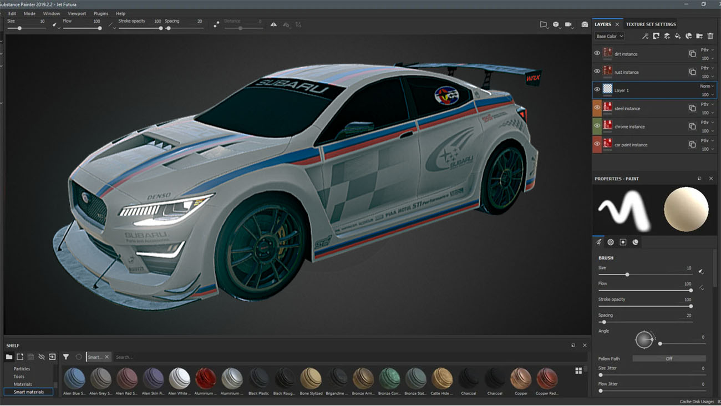Select the filter funnel icon in the Shelf
Viewport: 721px width, 406px height.
click(65, 357)
